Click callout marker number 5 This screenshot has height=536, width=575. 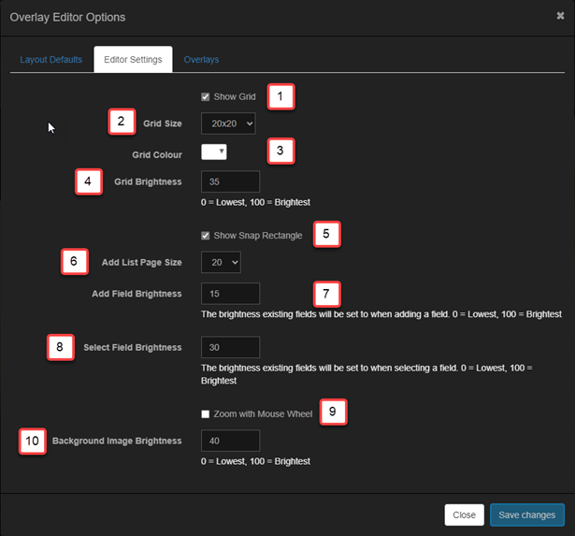(x=325, y=235)
